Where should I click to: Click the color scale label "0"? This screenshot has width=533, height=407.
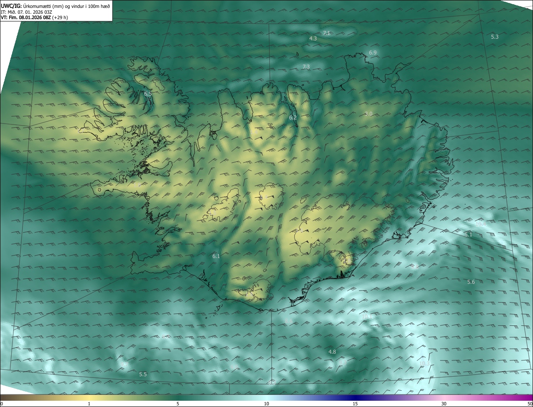[x=2, y=404]
